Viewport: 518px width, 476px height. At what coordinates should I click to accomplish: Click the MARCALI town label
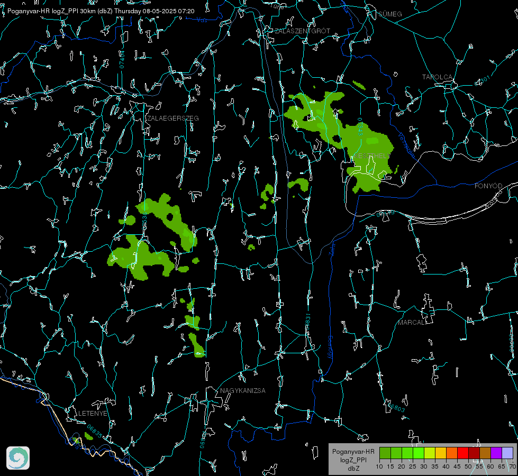(x=412, y=323)
